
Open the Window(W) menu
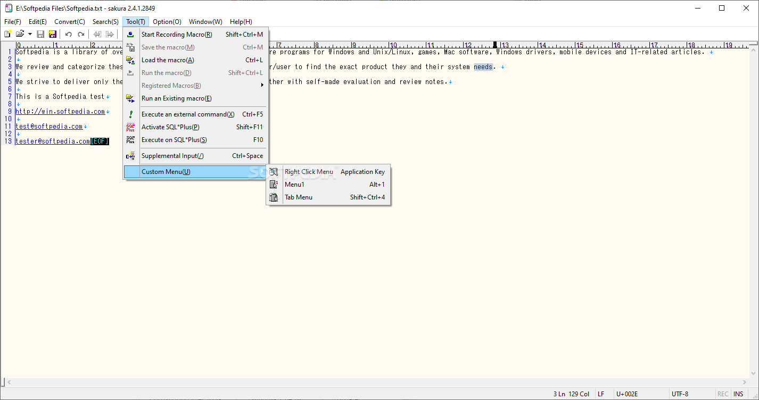[x=205, y=22]
